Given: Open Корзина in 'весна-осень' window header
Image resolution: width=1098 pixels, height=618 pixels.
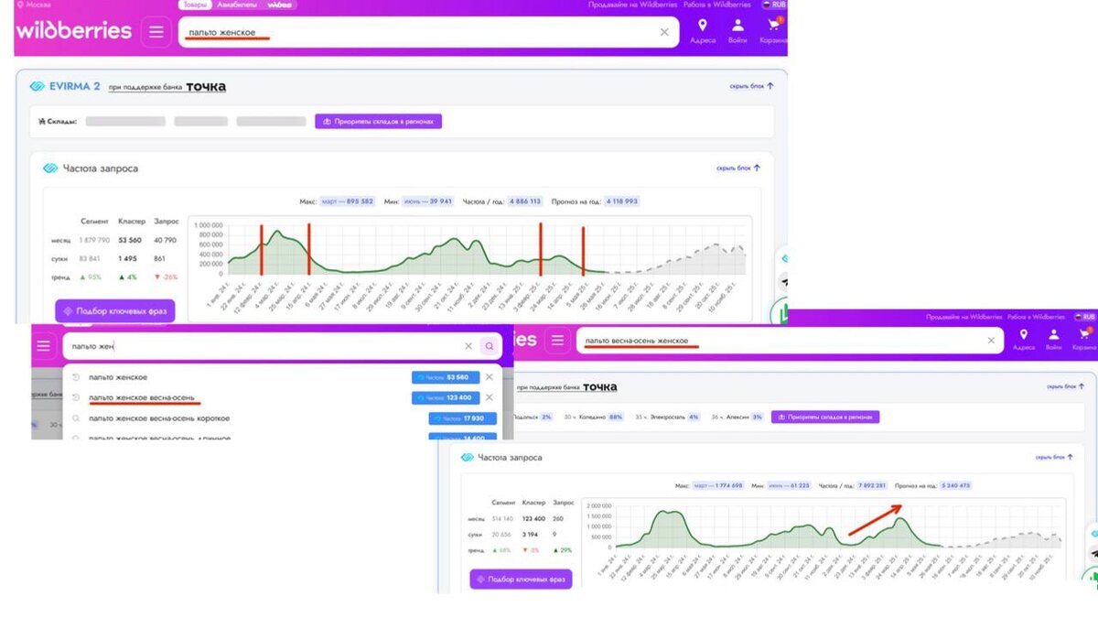Looking at the screenshot, I should coord(1084,340).
